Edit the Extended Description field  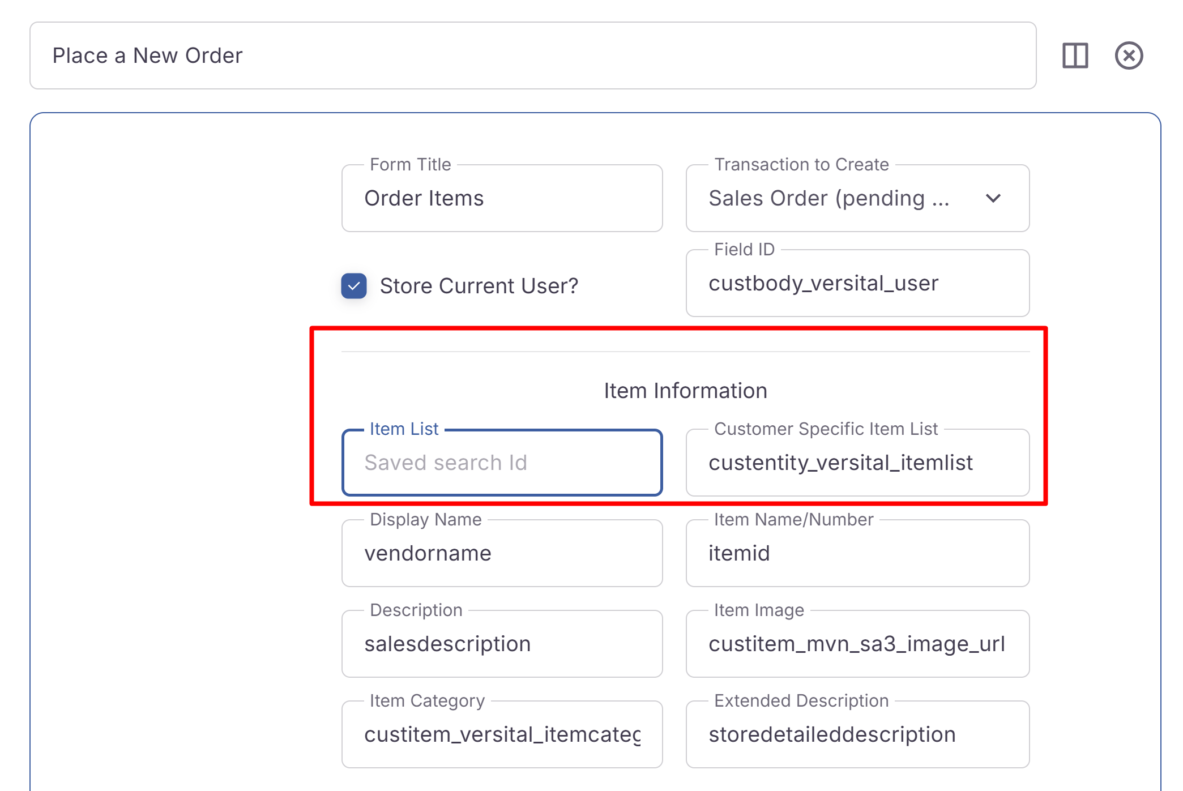pos(857,734)
